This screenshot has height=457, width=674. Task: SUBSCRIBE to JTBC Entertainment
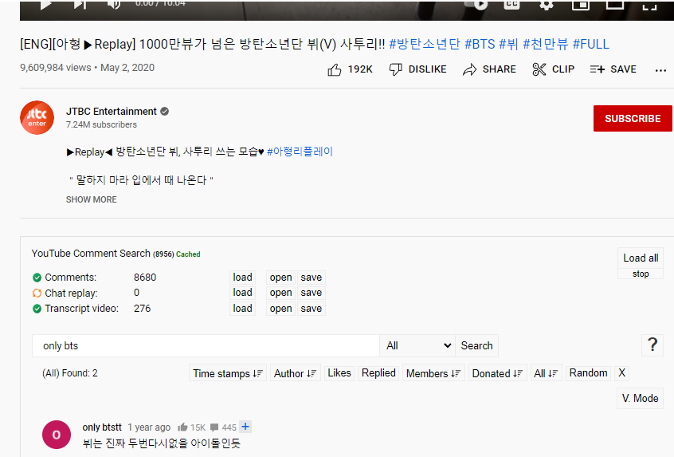(x=633, y=118)
